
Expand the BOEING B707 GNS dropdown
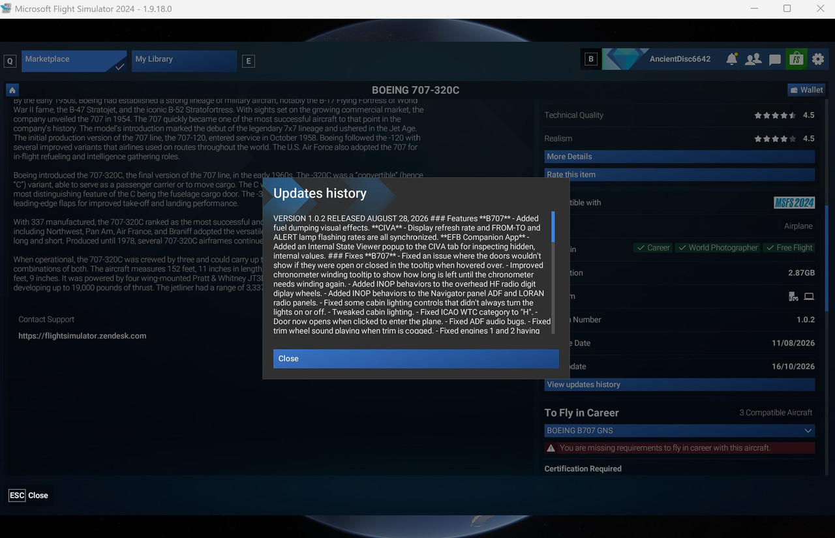point(680,431)
